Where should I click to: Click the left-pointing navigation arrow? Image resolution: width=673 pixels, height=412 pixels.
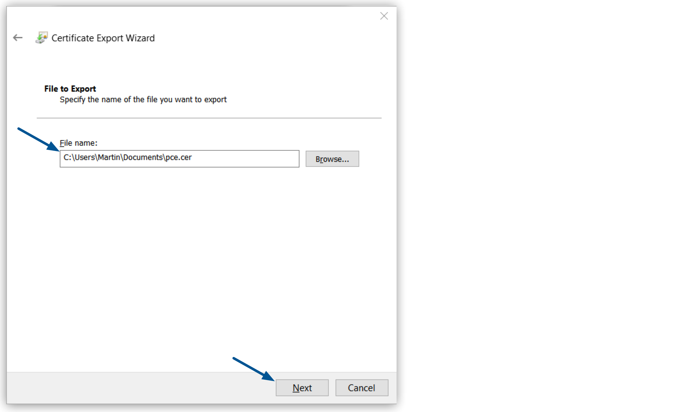[x=17, y=37]
